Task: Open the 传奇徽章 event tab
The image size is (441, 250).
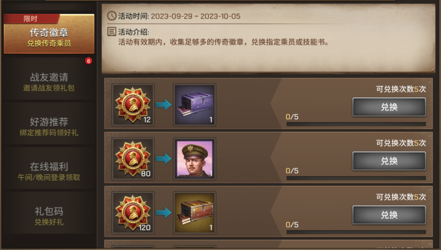Action: [49, 34]
